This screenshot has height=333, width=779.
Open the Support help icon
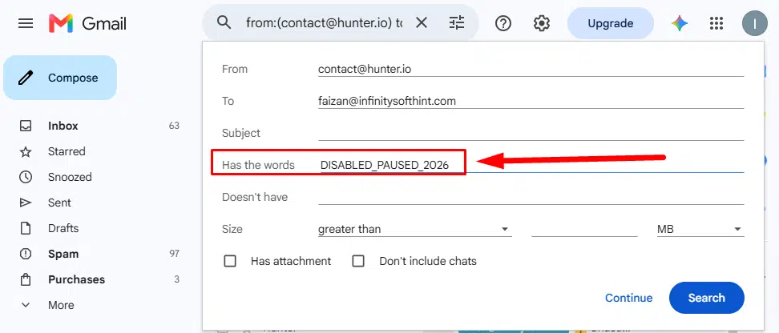(x=503, y=23)
